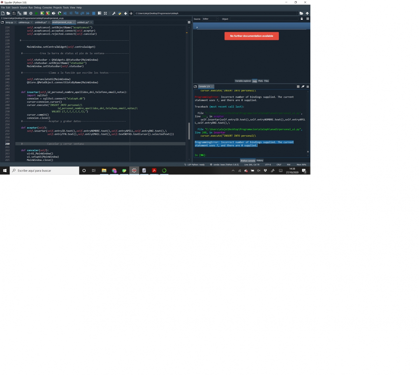Open the Debug menu
Viewport: 419px width, 375px height.
pyautogui.click(x=37, y=8)
